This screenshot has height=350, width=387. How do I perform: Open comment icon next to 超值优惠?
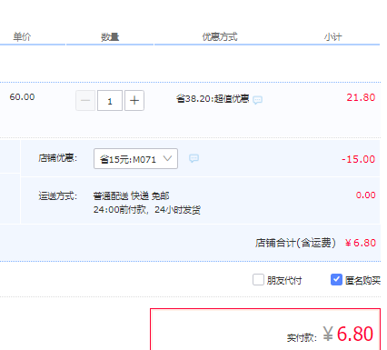click(x=257, y=100)
